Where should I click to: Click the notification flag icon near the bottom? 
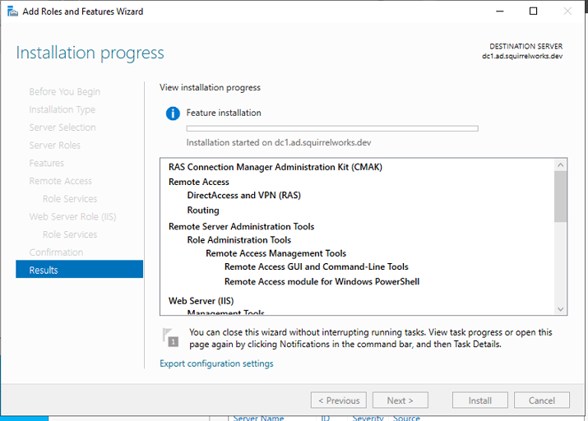coord(170,337)
